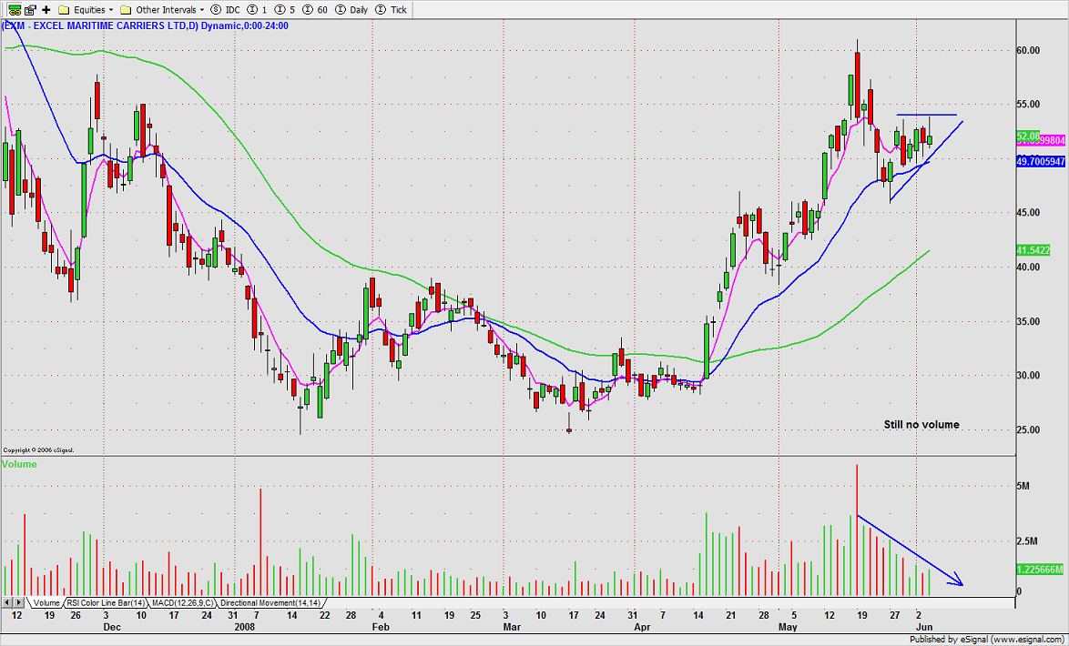Click the Equities folder icon

click(64, 9)
